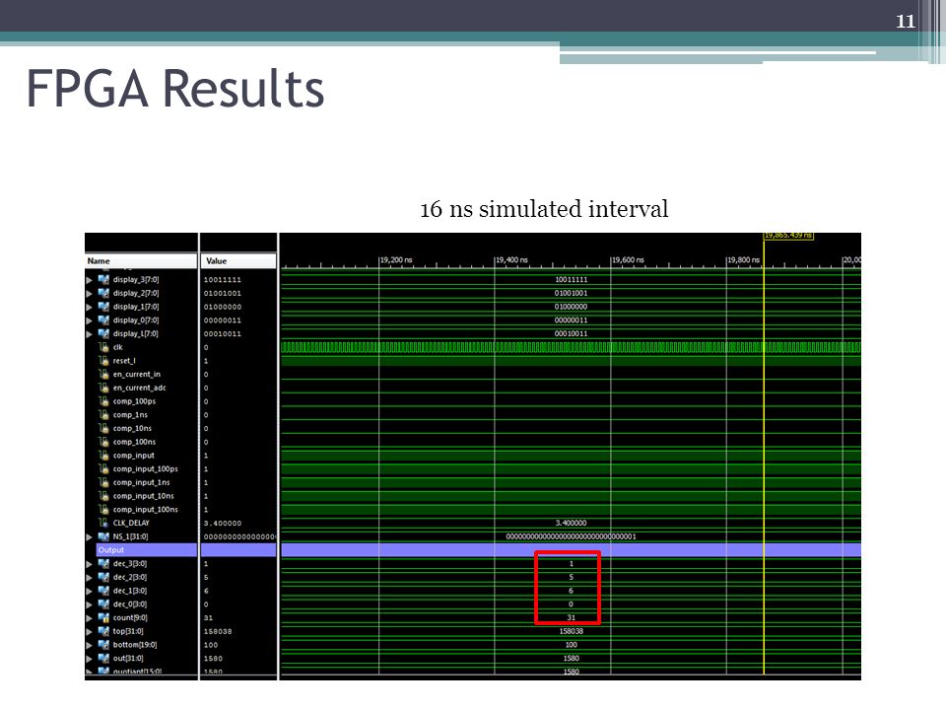Click the dec_1[3:0] bus icon
Viewport: 946px width, 710px height.
pos(103,591)
